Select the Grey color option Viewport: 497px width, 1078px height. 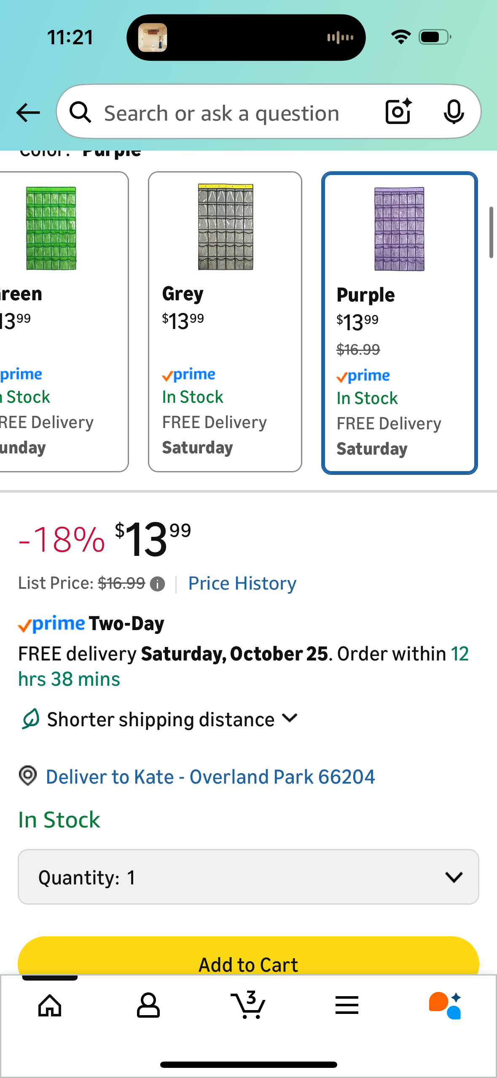[225, 321]
